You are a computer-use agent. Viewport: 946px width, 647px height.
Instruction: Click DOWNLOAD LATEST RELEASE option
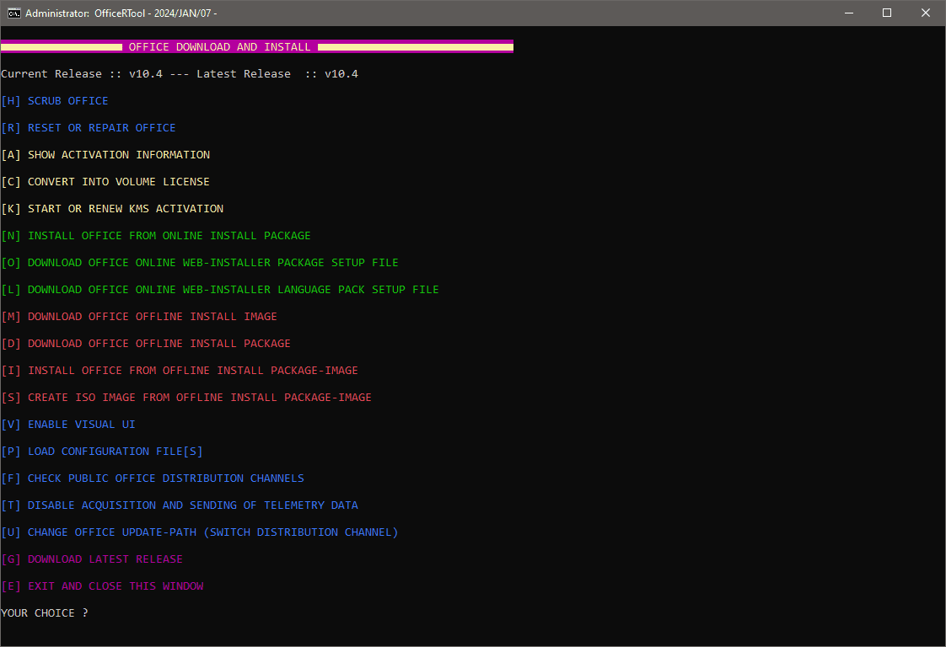[92, 559]
